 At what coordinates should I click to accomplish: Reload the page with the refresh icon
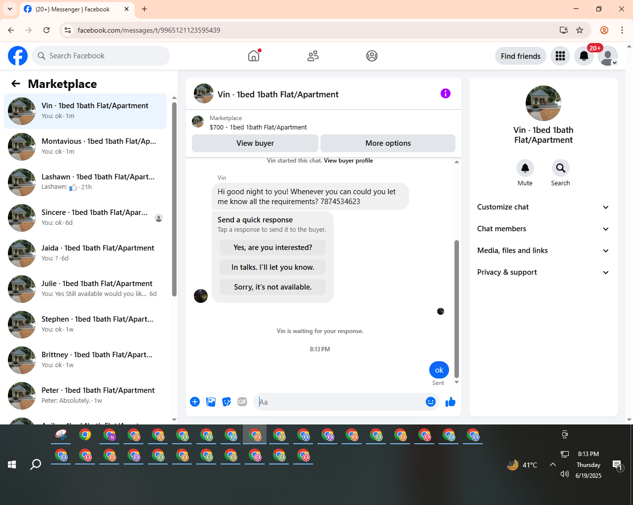(46, 30)
